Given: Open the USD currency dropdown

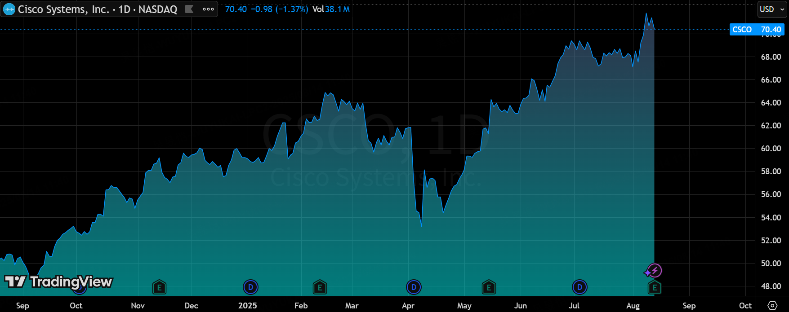Looking at the screenshot, I should click(772, 9).
